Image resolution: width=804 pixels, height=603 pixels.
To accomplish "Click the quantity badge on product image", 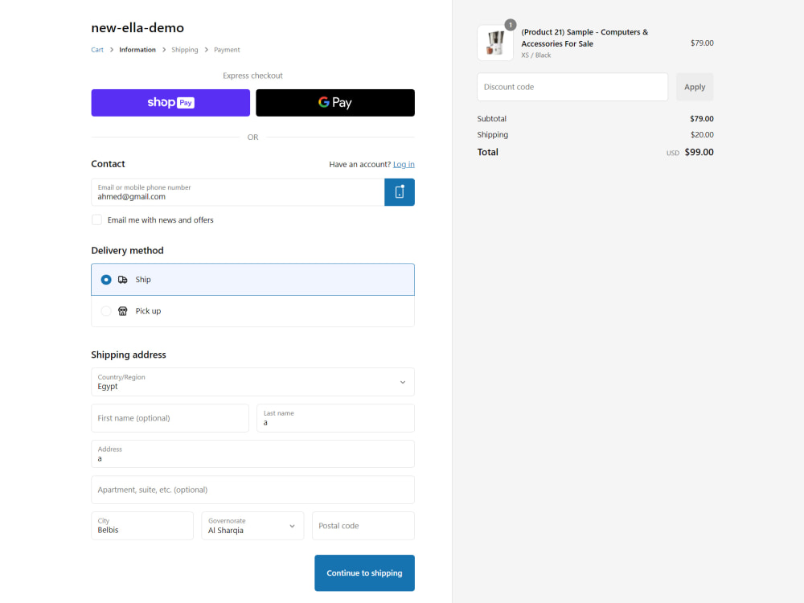I will (511, 25).
